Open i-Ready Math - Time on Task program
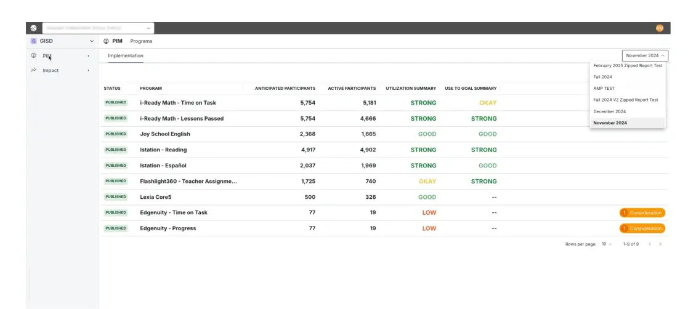The width and height of the screenshot is (696, 309). (178, 103)
